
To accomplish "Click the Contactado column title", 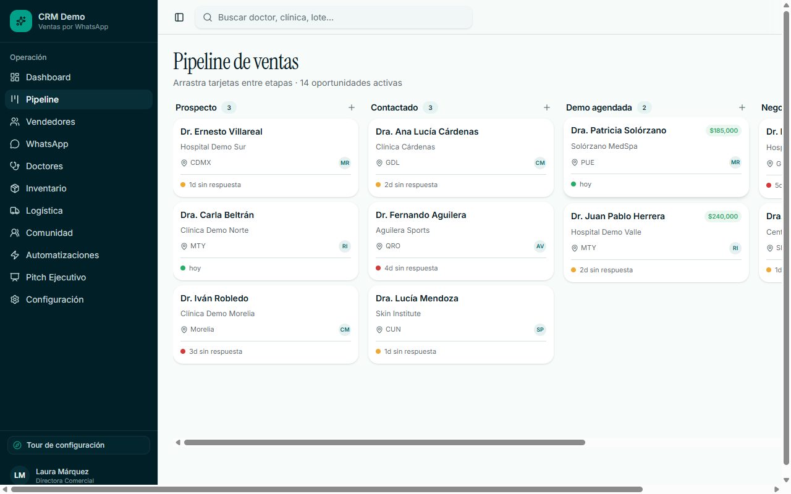I will pos(394,107).
